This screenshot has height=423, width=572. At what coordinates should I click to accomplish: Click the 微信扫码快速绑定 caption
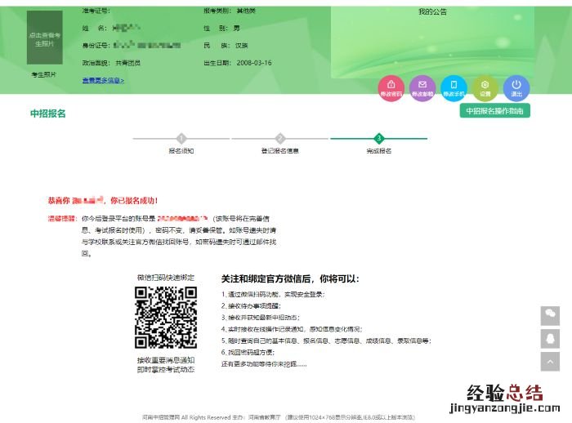click(x=166, y=278)
